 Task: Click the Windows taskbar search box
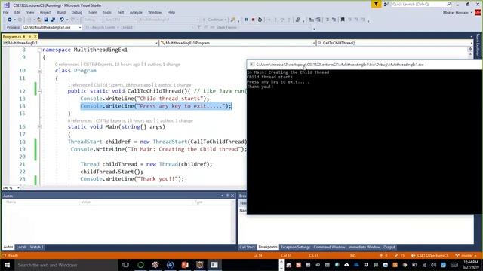pos(66,265)
